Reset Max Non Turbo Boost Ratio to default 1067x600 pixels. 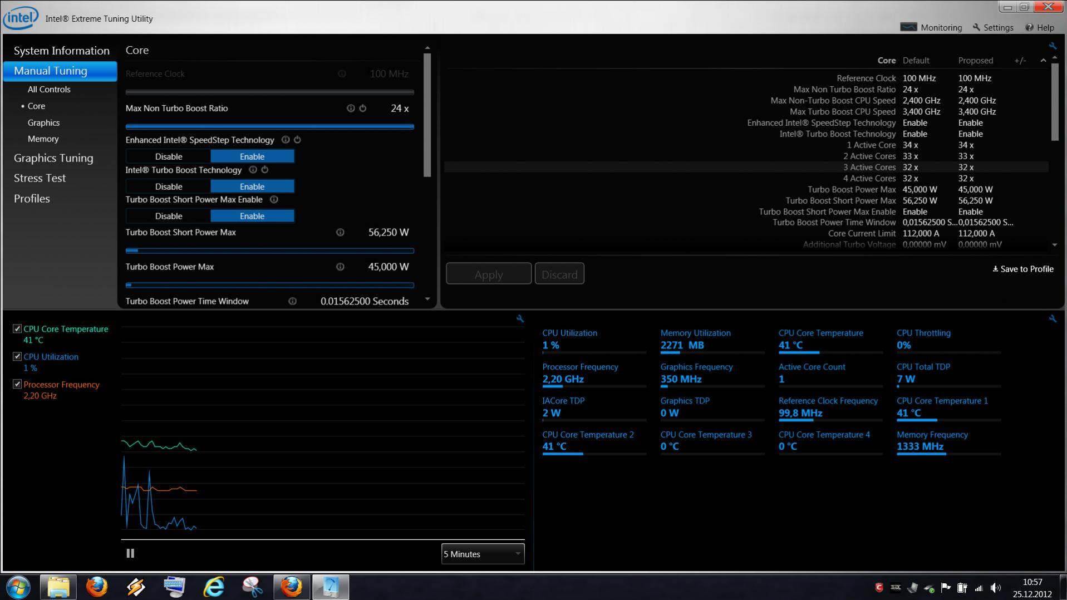[363, 108]
